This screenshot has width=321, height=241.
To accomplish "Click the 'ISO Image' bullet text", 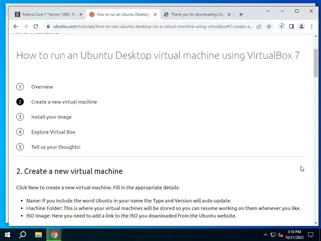I will [x=131, y=216].
